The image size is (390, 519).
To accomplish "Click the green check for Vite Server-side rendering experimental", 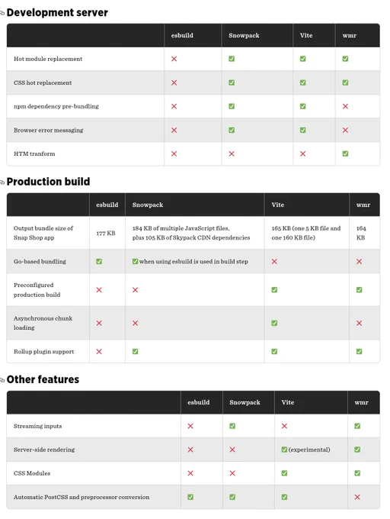I will [284, 450].
